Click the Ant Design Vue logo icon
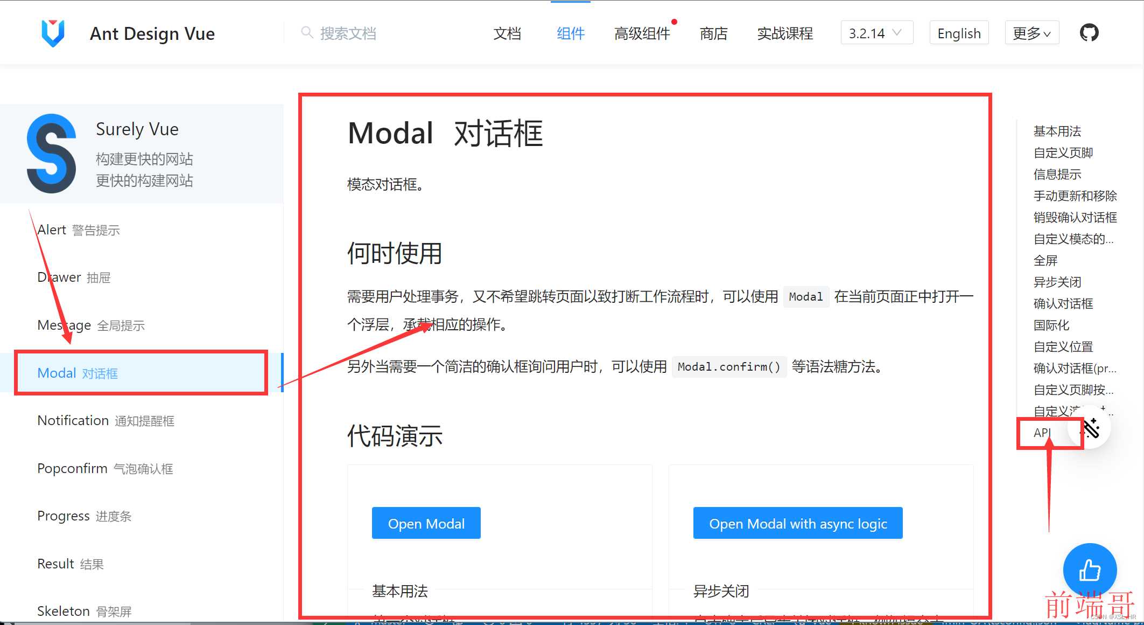 [52, 32]
